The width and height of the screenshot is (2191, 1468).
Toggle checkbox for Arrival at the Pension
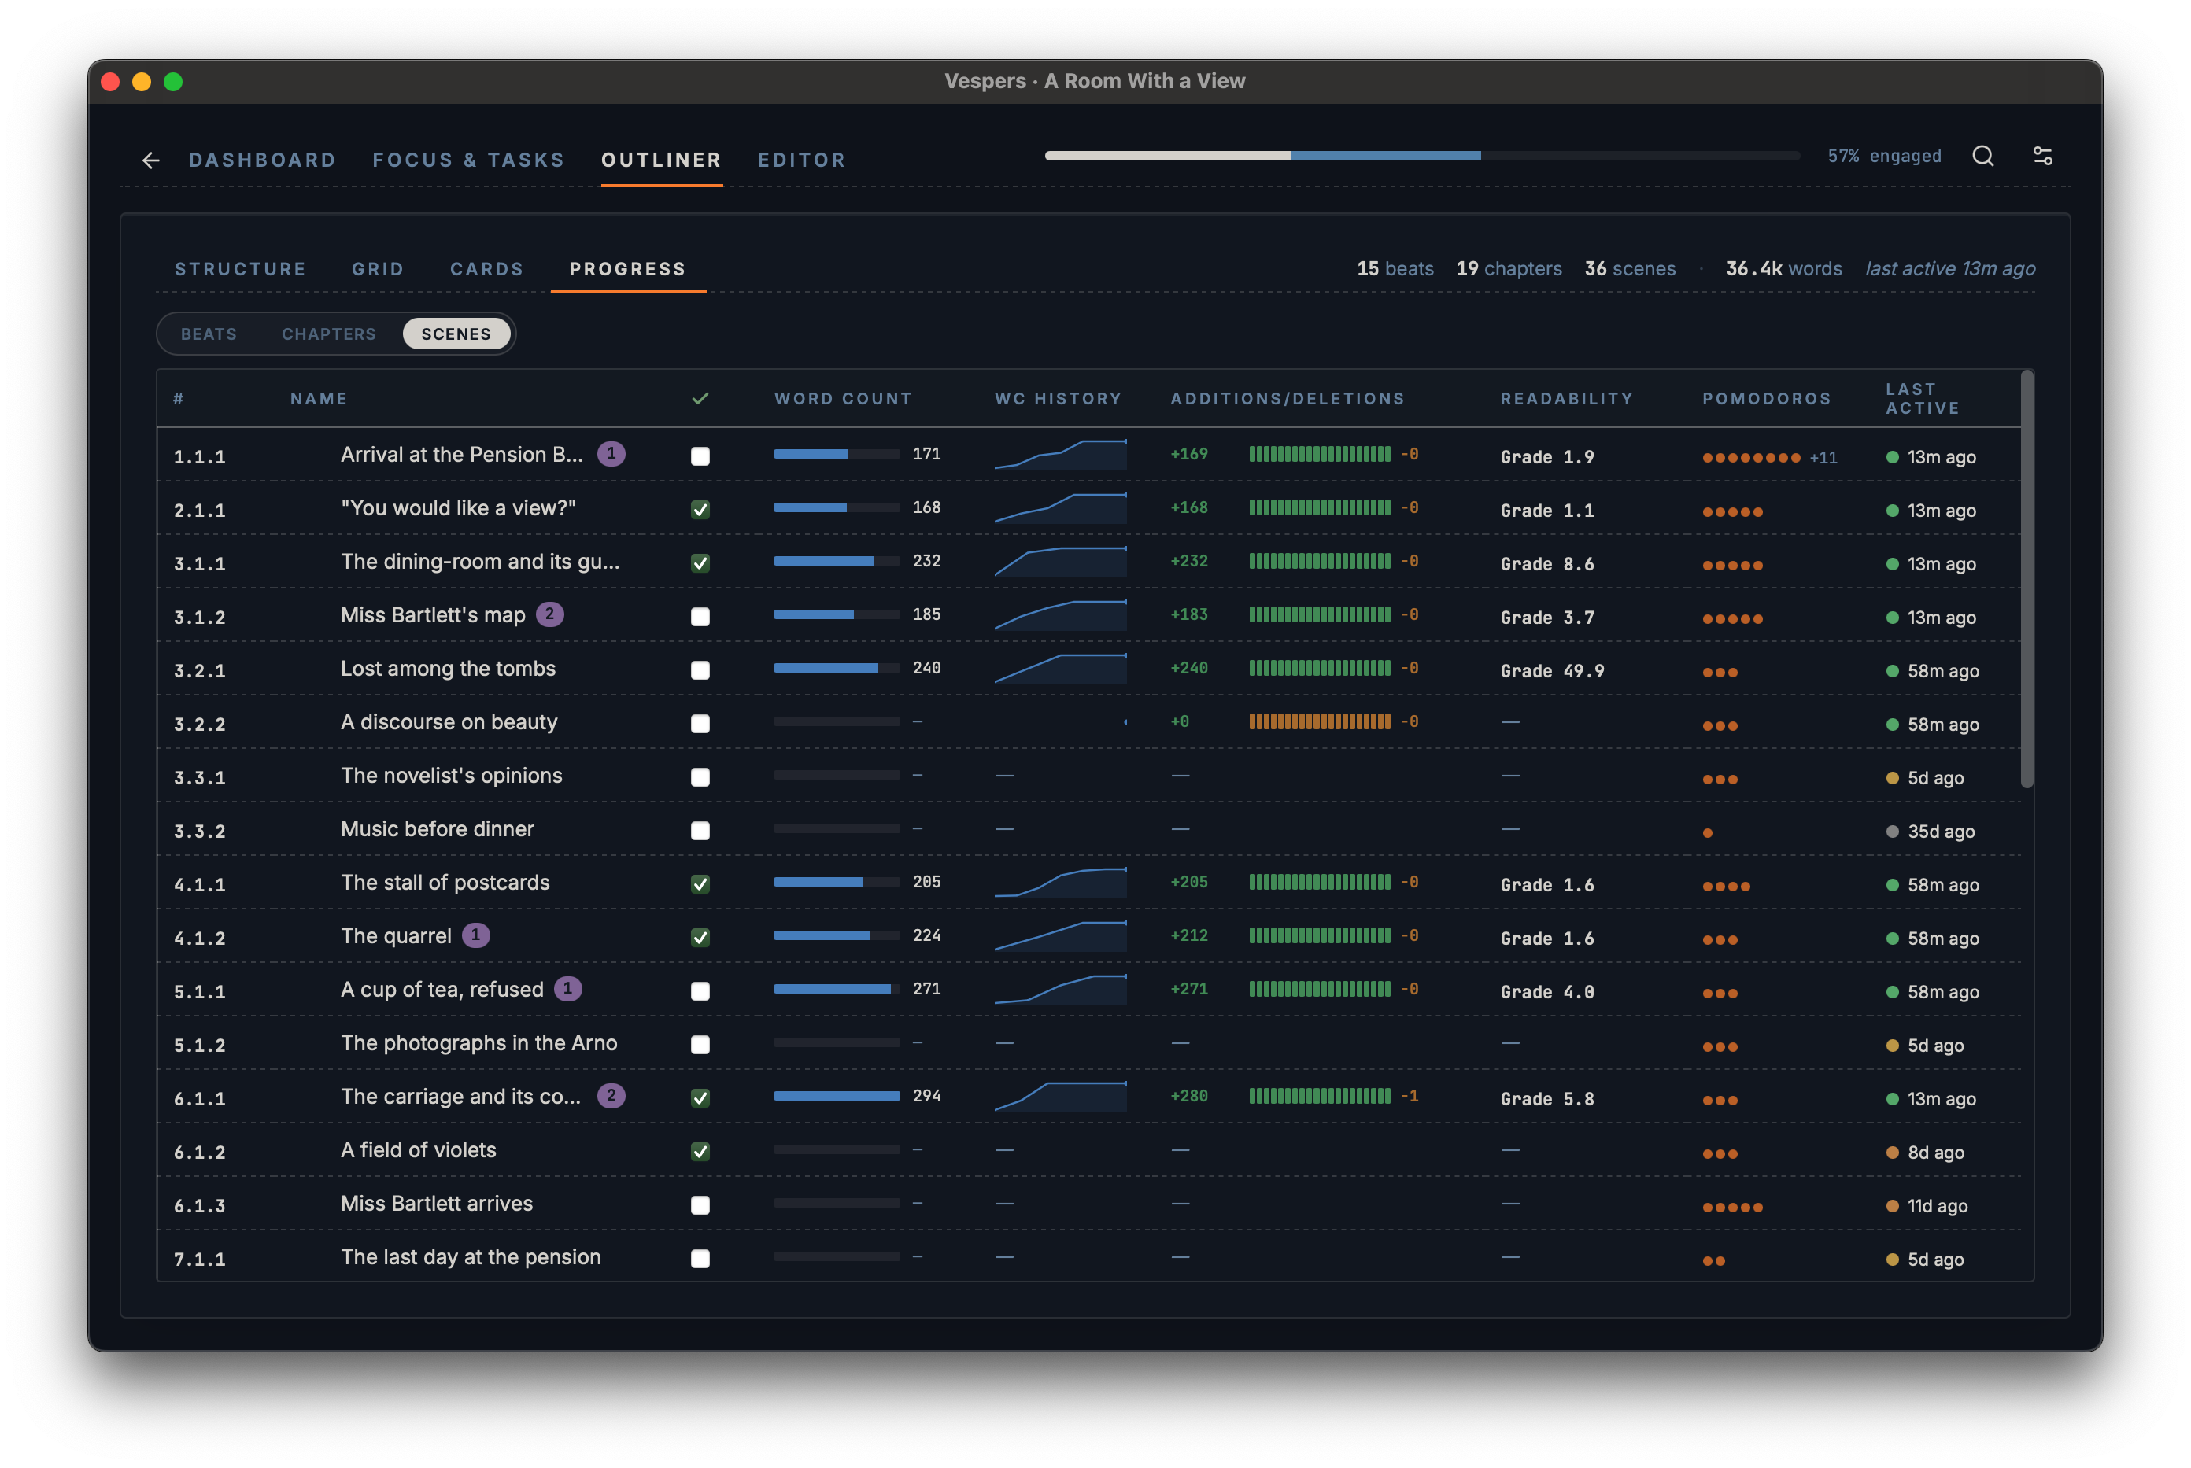coord(700,456)
